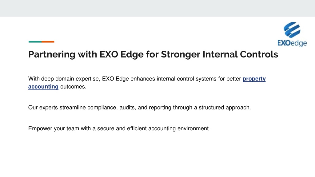Place cursor in the "With deep domain expertise" paragraph
This screenshot has height=177, width=315.
[147, 83]
